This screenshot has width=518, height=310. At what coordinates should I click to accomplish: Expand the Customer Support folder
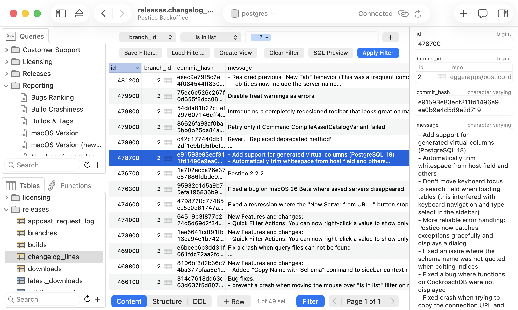coord(7,50)
